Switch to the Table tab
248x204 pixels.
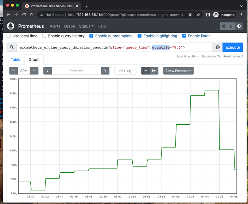click(15, 60)
